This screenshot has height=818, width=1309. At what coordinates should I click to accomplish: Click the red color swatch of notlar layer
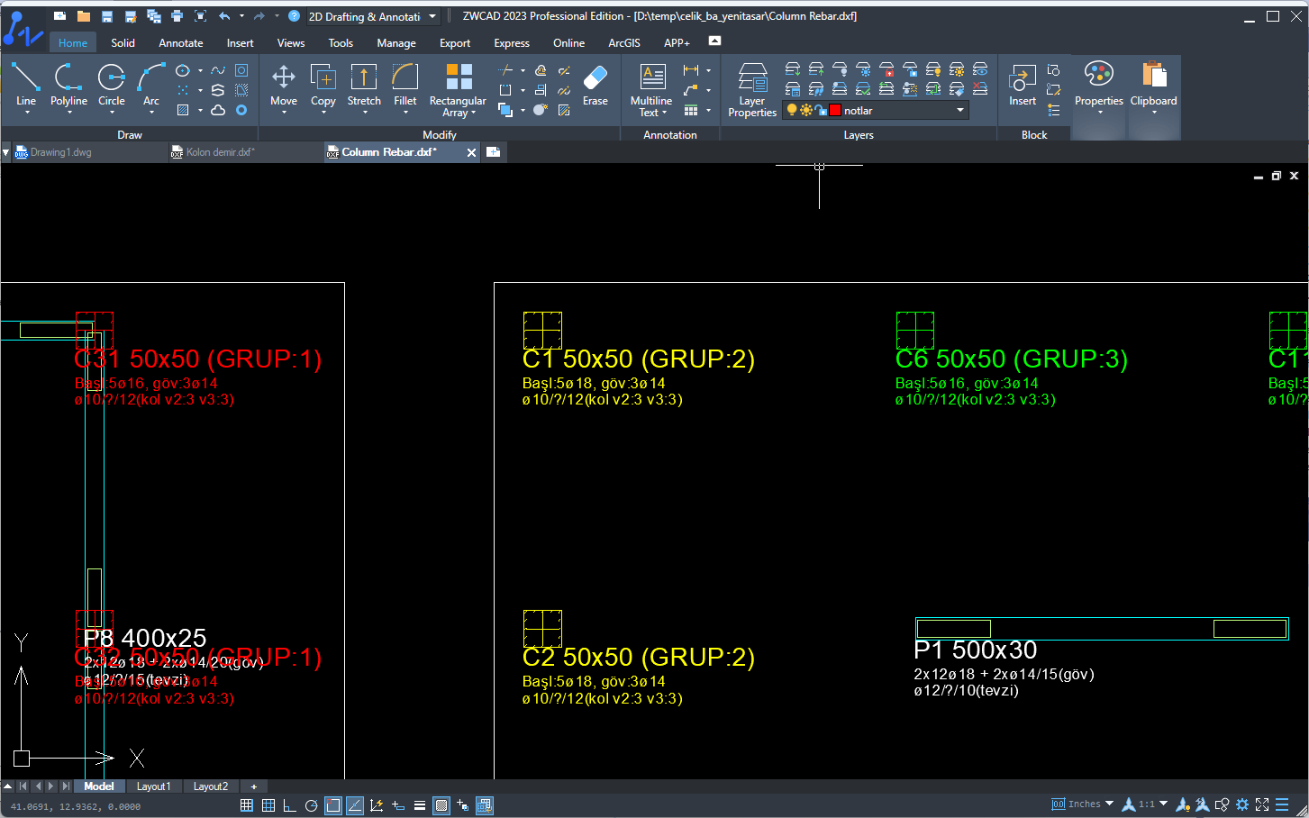[x=835, y=110]
